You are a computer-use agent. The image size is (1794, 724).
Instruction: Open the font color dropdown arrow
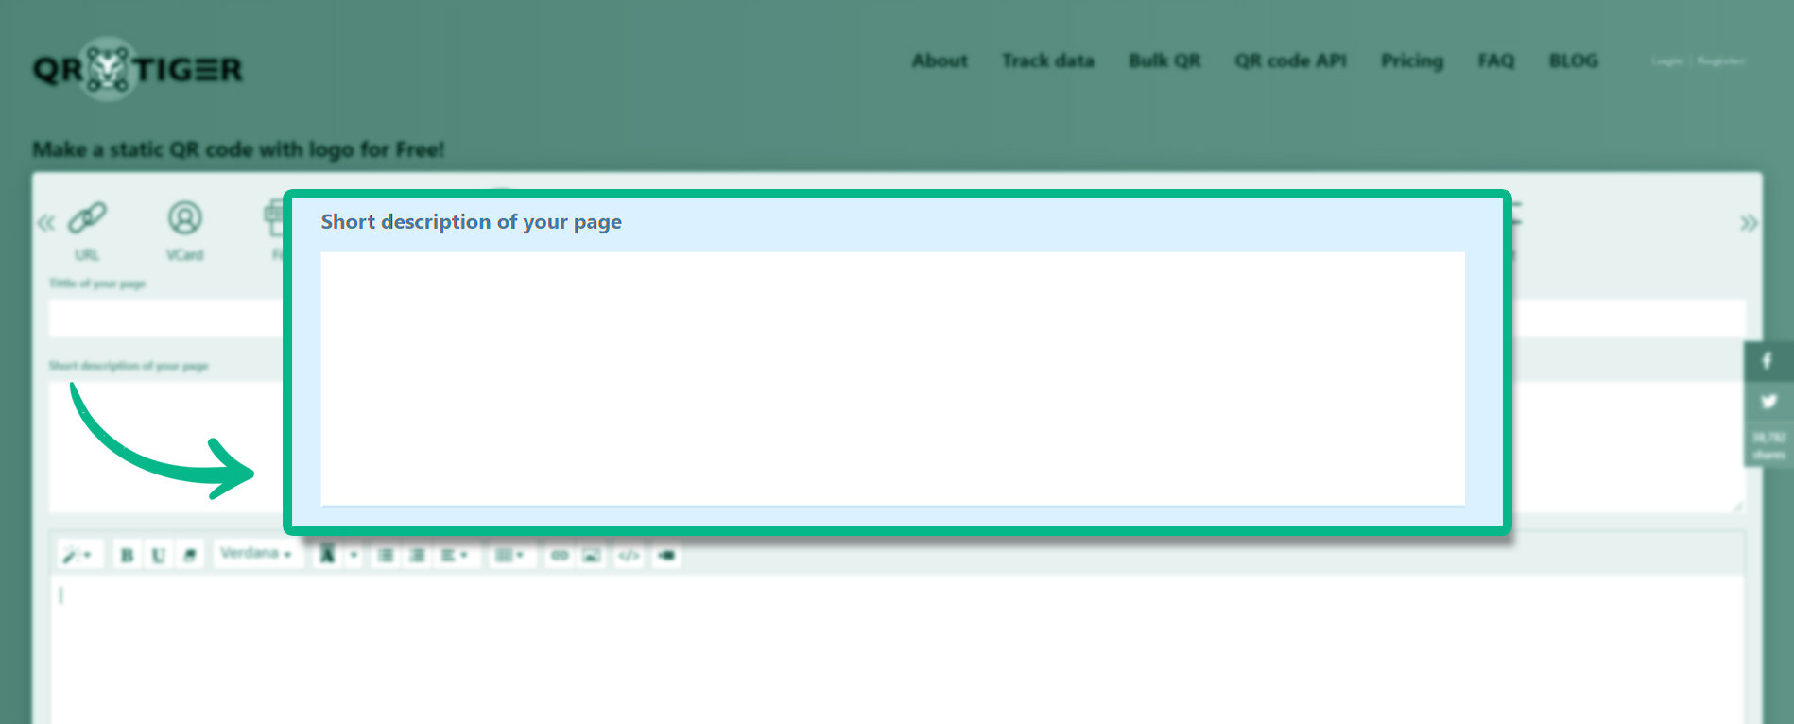tap(354, 556)
